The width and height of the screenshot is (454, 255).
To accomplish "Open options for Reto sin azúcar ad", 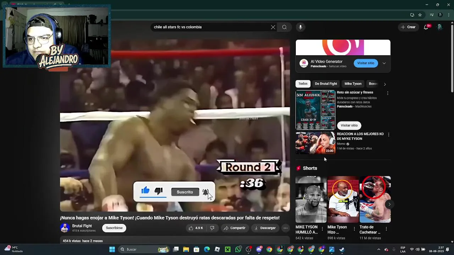I will pyautogui.click(x=388, y=93).
